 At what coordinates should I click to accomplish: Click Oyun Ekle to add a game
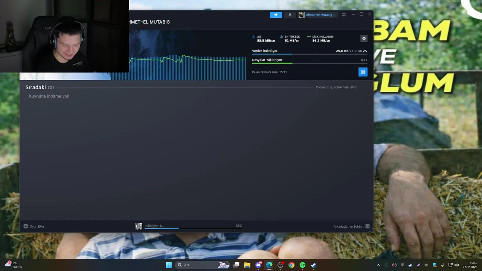tap(37, 227)
